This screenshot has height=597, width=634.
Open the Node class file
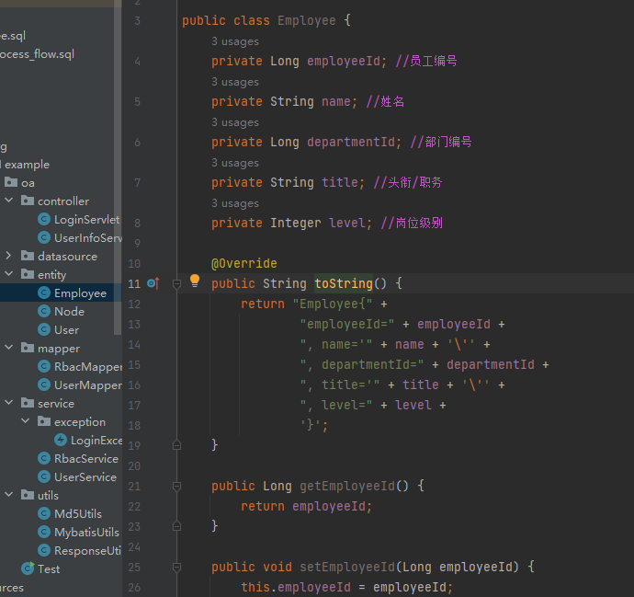[69, 311]
